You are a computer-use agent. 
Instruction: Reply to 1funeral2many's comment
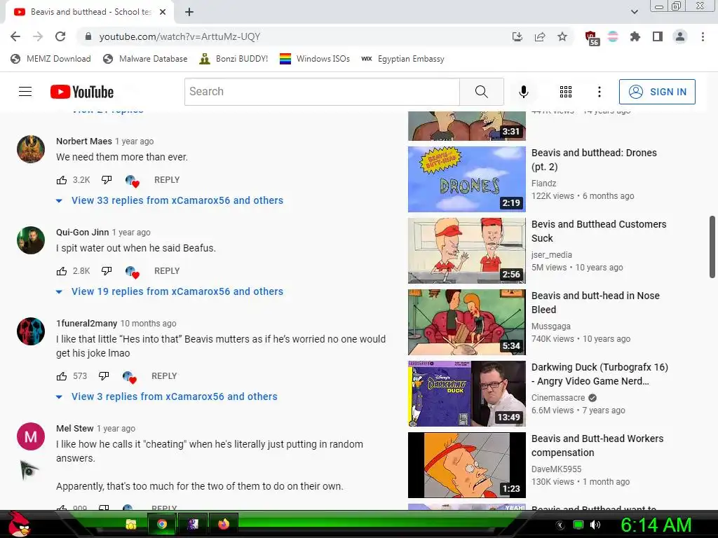[x=164, y=376]
